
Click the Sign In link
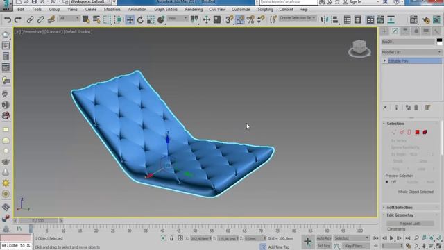355,2
